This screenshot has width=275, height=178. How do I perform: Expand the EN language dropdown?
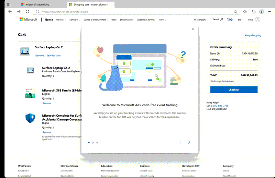240,20
